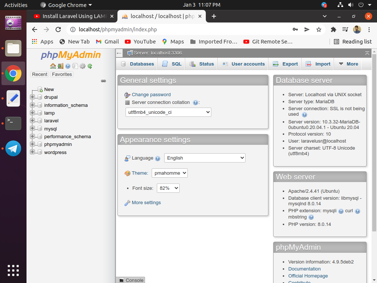The width and height of the screenshot is (377, 283).
Task: Open Telegram from the Ubuntu dock
Action: pos(13,148)
